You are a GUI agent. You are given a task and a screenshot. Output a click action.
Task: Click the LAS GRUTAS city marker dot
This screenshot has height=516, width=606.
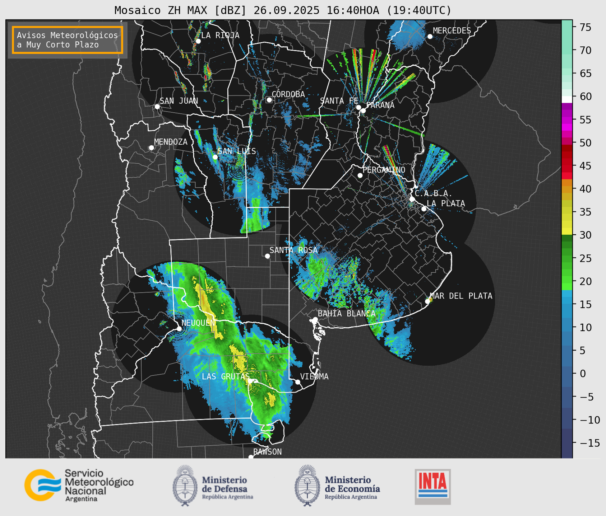(250, 381)
